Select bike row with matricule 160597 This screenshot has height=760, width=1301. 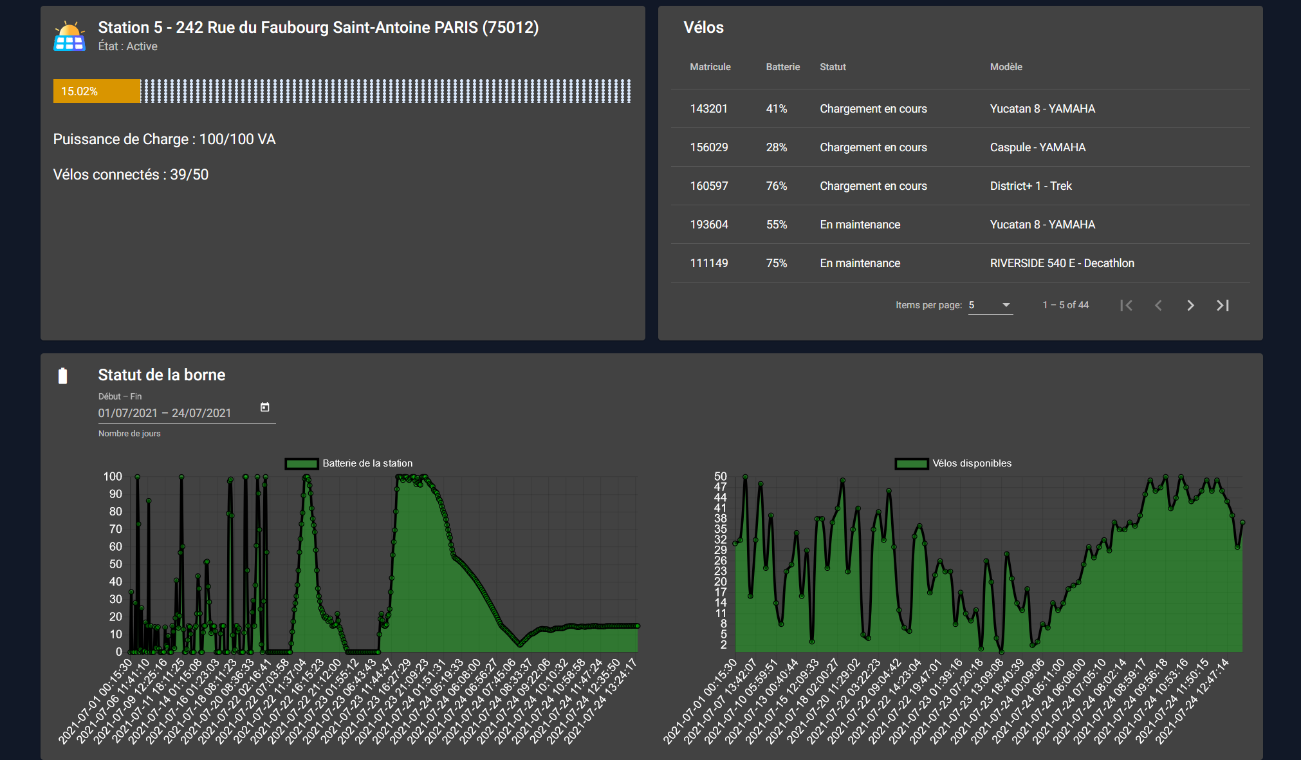pyautogui.click(x=960, y=186)
